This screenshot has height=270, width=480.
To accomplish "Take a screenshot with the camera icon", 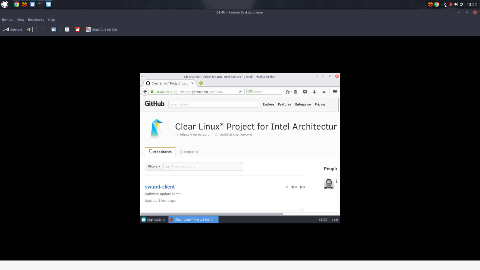I will [x=54, y=29].
